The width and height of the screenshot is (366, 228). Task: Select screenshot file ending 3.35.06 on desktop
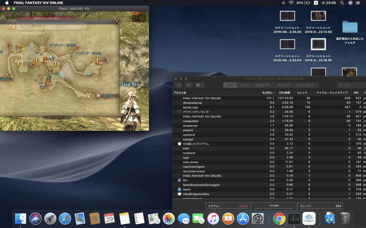(x=287, y=22)
